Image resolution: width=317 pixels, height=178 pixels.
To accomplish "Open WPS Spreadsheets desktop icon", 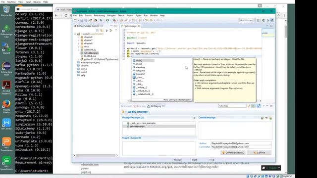I will (x=6, y=163).
